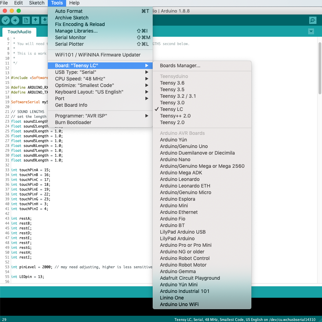322x322 pixels.
Task: Select the checked Teensy LC board
Action: 202,109
